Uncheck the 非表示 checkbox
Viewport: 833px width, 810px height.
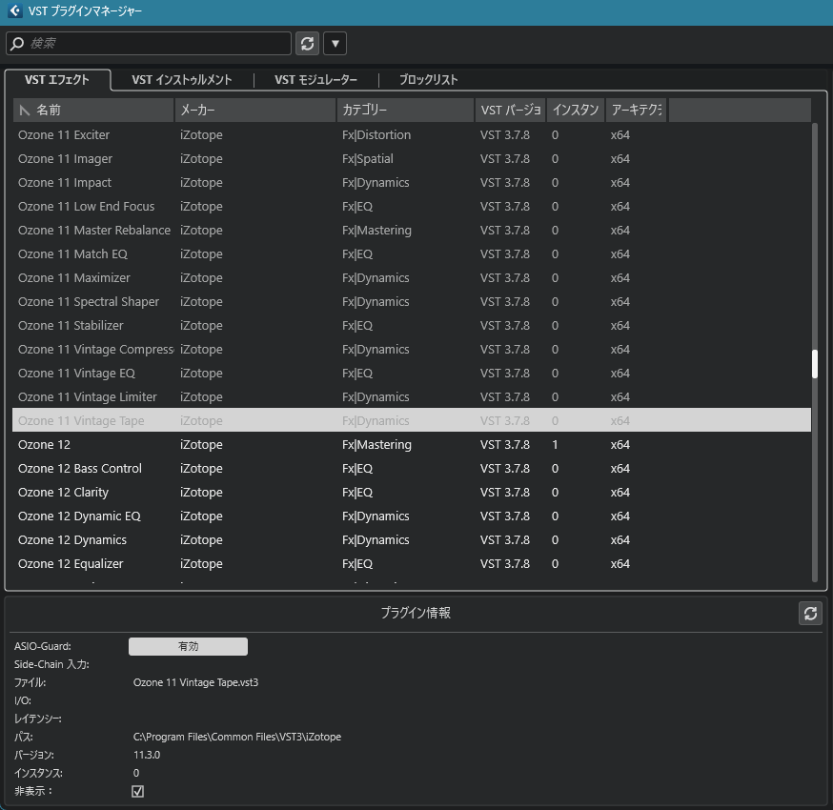tap(137, 791)
